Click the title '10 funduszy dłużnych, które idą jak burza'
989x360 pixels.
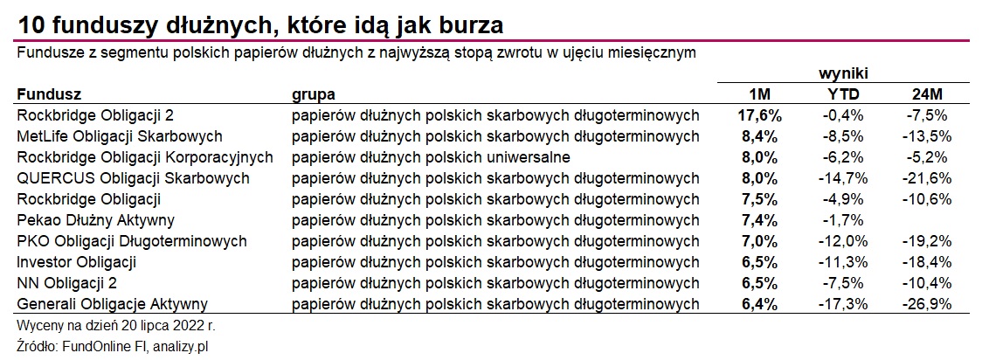click(260, 24)
